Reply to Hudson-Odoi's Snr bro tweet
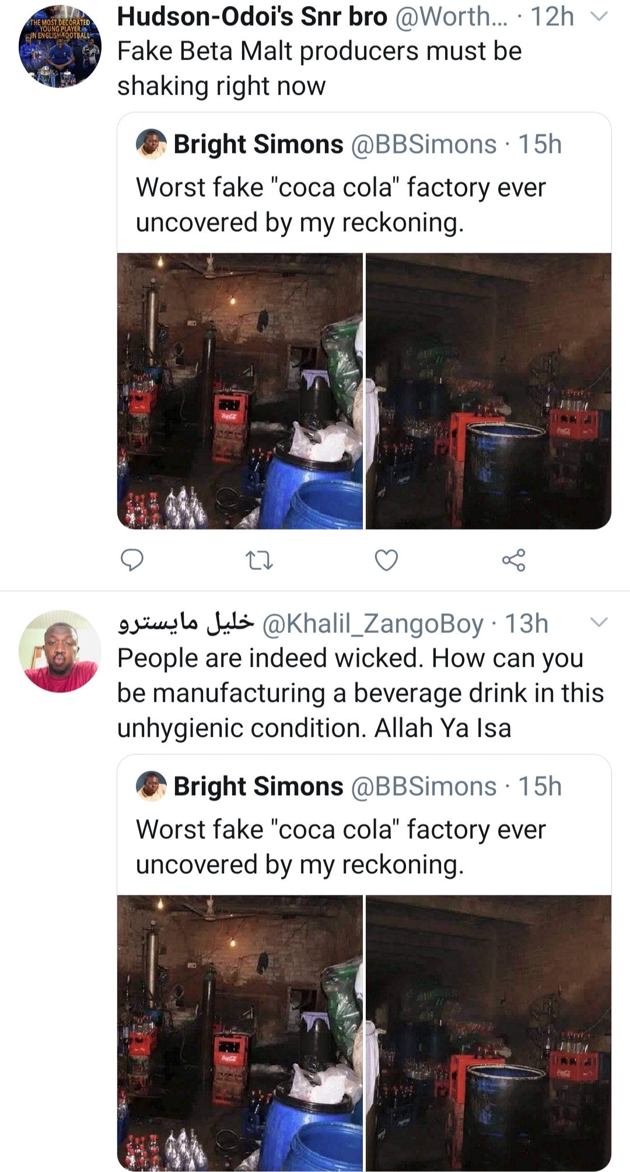 pos(132,560)
